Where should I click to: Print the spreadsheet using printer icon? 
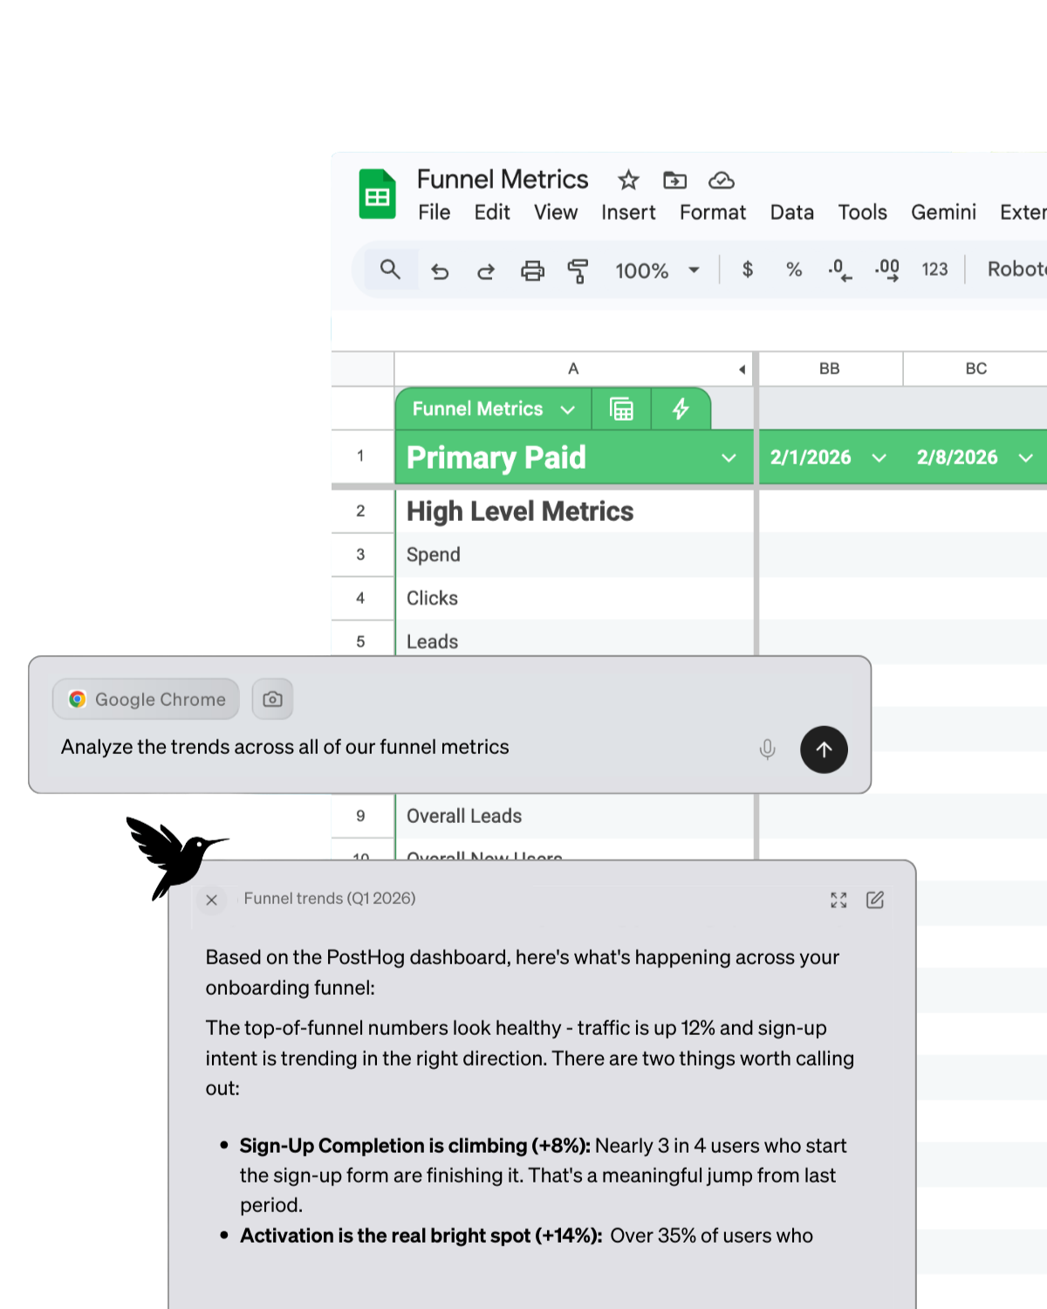[x=532, y=271]
